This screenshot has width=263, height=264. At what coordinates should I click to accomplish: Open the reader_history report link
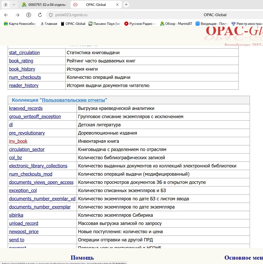pos(24,86)
